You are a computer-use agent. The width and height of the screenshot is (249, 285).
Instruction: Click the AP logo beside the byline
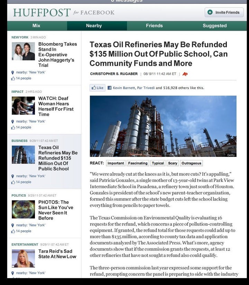point(185,74)
